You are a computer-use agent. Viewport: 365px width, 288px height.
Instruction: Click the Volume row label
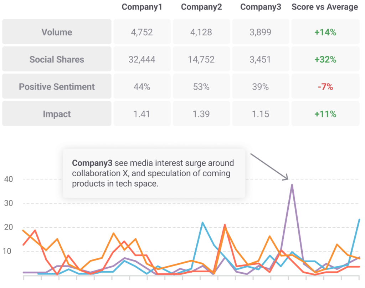57,32
